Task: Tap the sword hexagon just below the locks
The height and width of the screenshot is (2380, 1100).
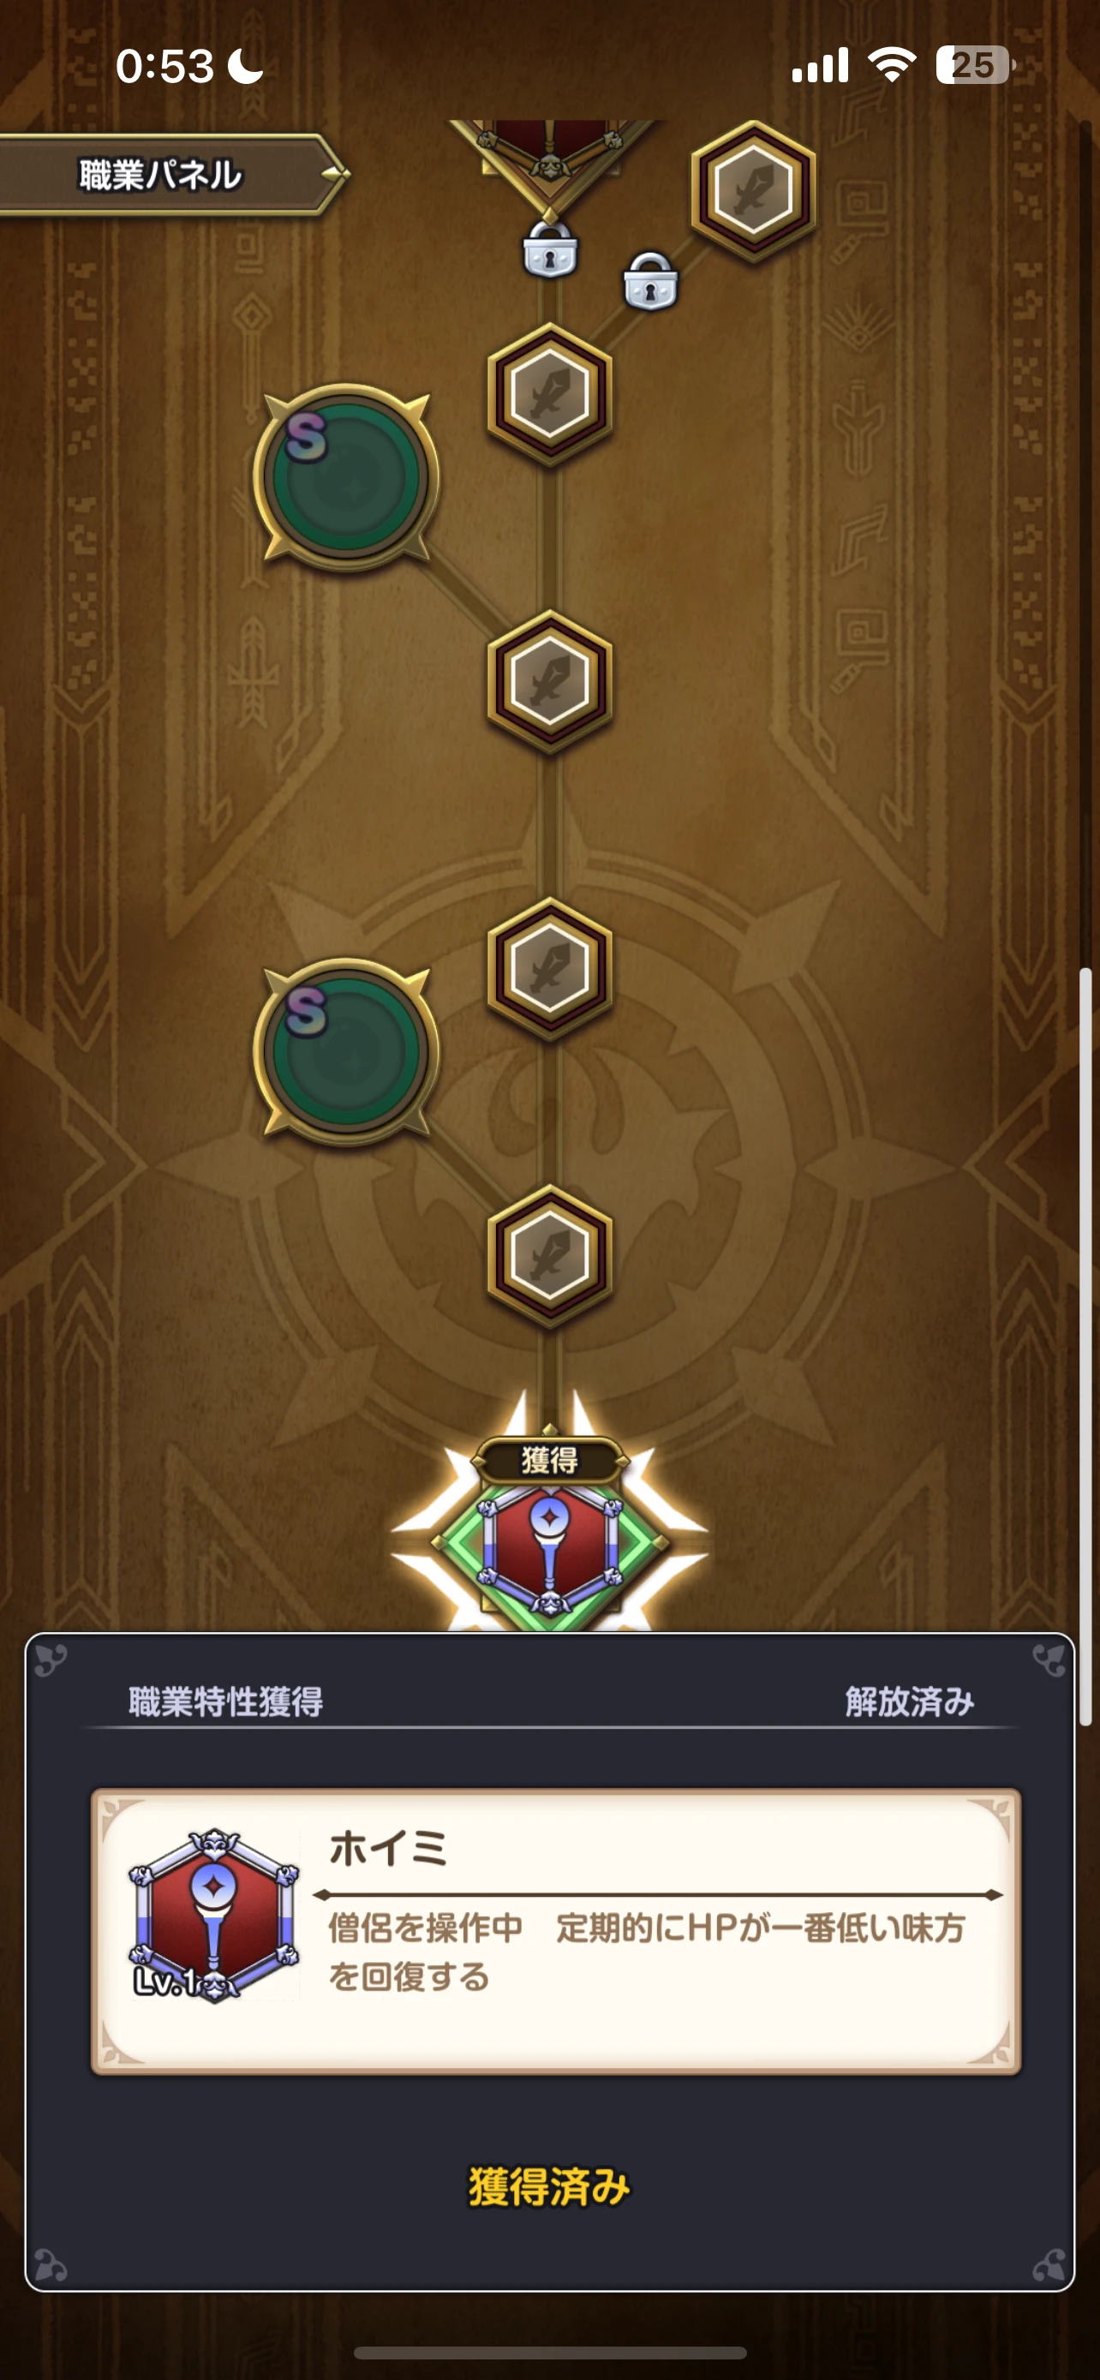Action: 549,393
